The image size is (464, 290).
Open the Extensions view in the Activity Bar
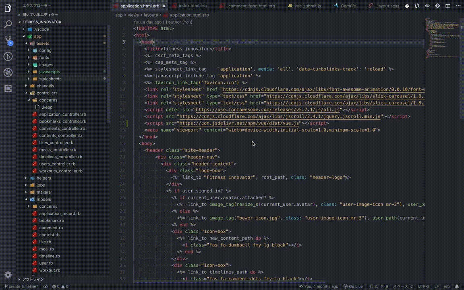[x=8, y=72]
